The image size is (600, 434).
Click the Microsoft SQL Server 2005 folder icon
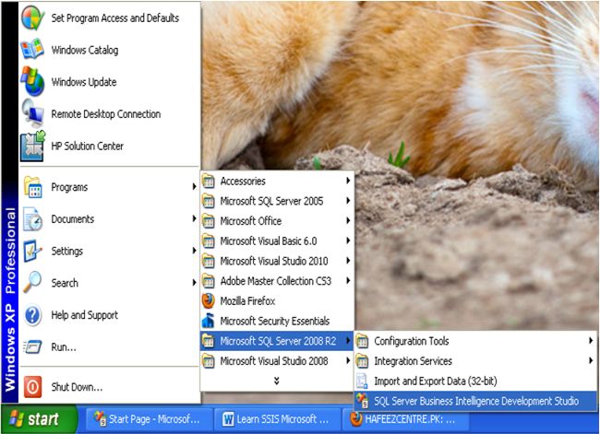(x=209, y=201)
